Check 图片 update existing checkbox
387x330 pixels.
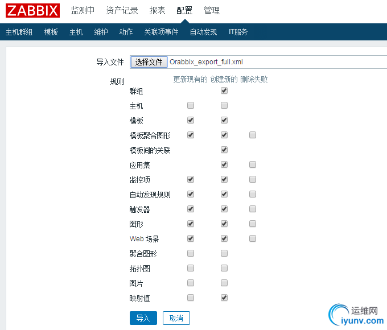click(191, 283)
